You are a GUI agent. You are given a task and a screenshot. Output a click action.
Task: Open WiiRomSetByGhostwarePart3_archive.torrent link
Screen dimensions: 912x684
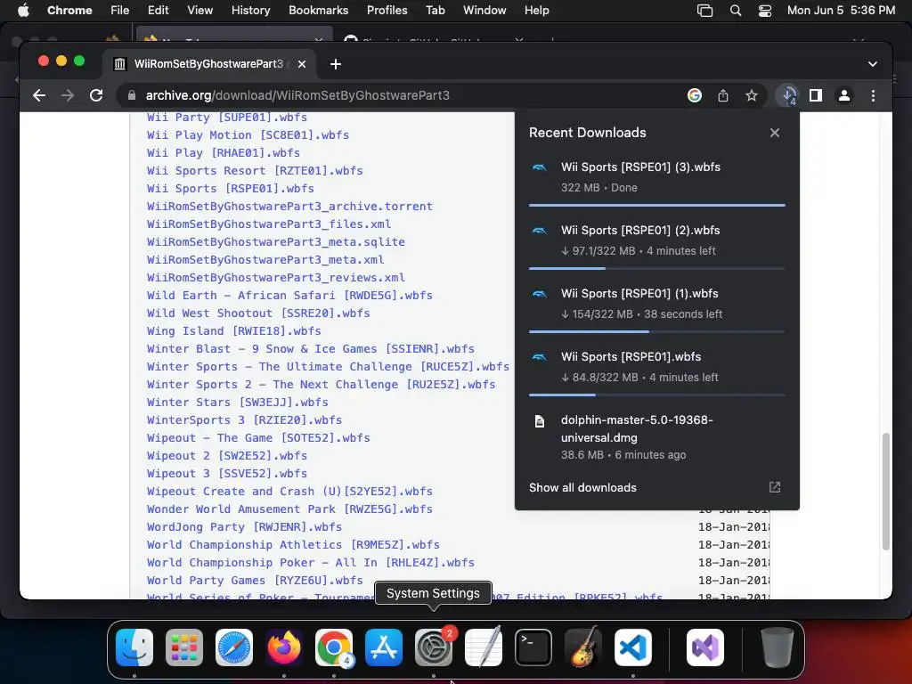click(x=289, y=207)
